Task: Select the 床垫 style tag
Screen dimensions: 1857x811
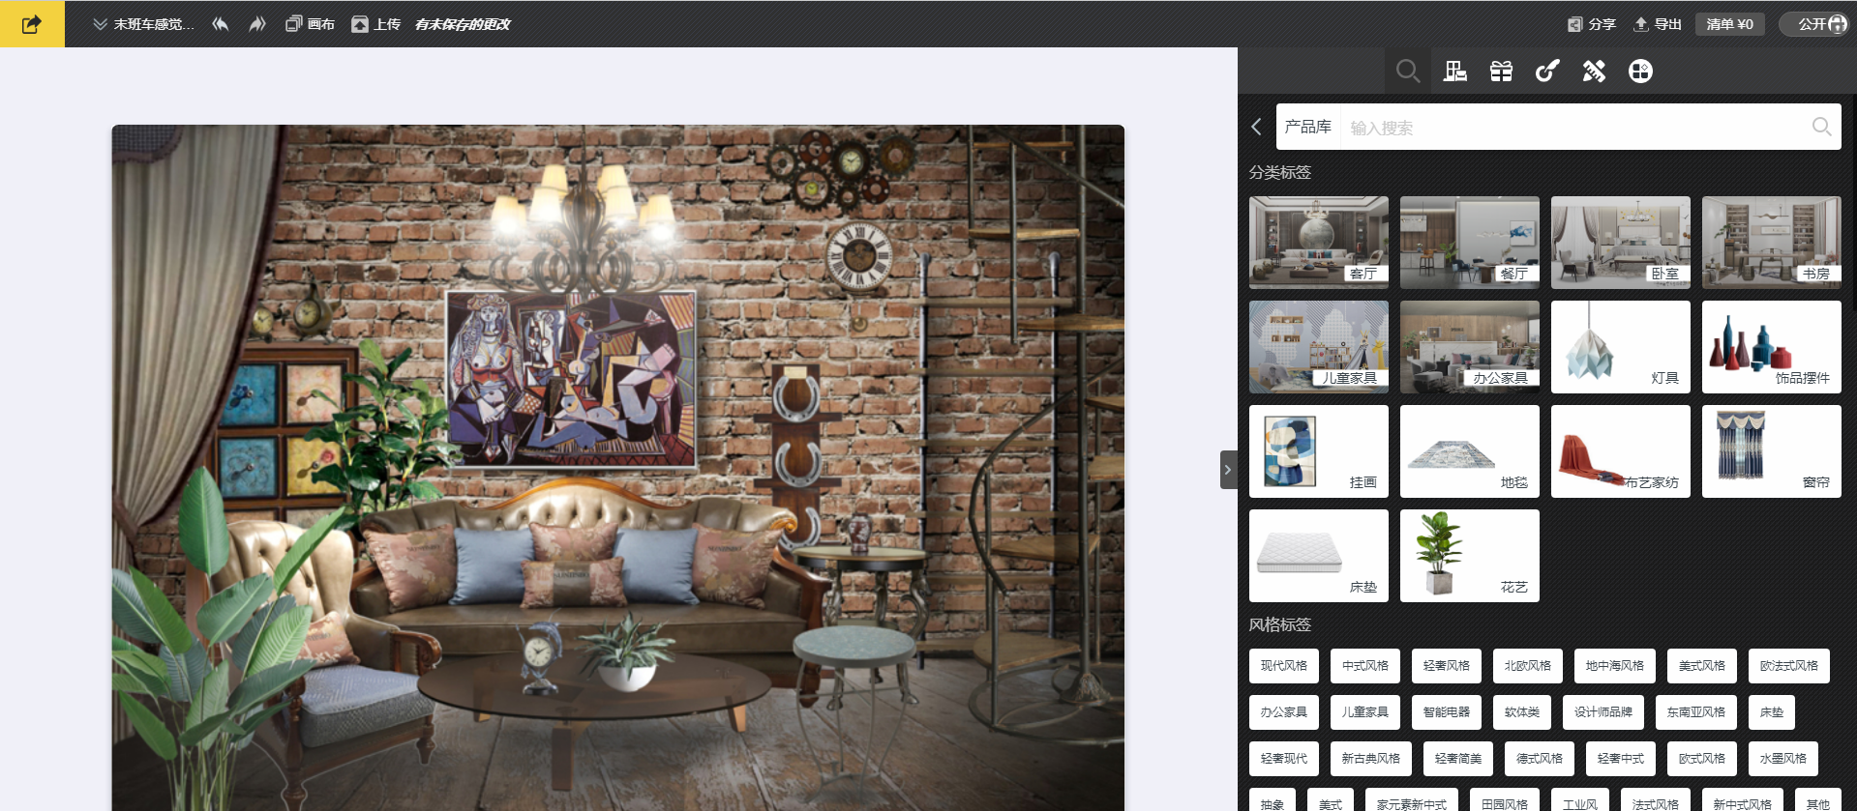Action: [1772, 712]
